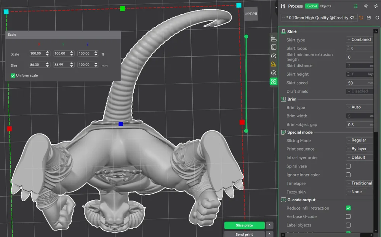Click horizontal scrollbar left arrow
The width and height of the screenshot is (381, 237).
click(x=283, y=235)
